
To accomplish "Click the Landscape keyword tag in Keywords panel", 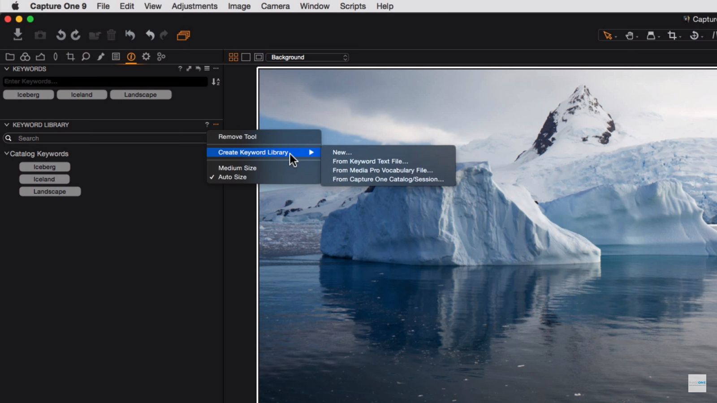I will click(x=141, y=94).
